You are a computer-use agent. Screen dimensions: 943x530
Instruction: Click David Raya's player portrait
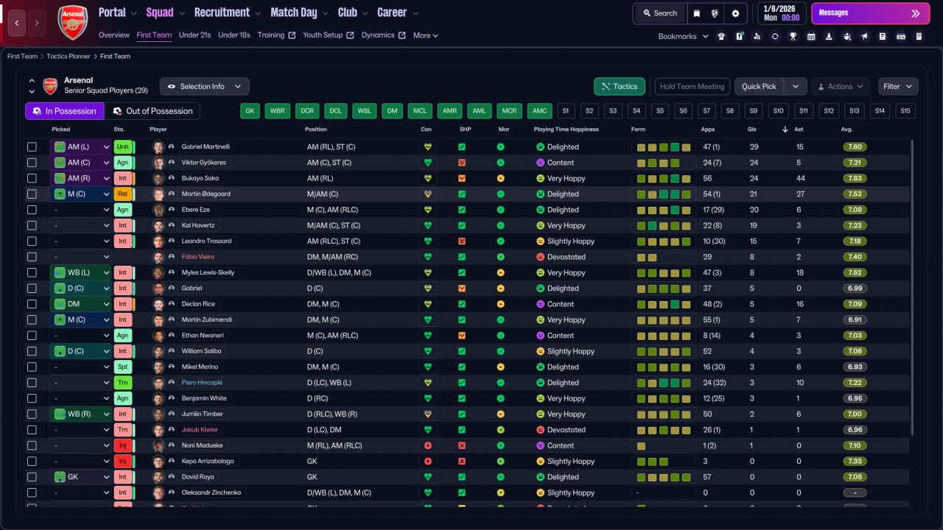[x=158, y=477]
